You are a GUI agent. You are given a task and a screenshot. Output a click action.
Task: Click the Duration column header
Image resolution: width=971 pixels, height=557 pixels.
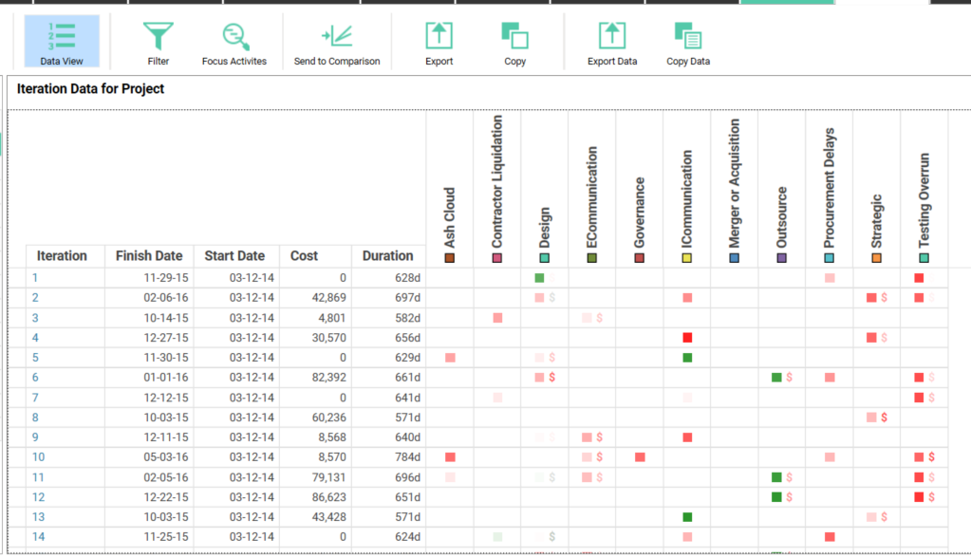click(x=387, y=256)
